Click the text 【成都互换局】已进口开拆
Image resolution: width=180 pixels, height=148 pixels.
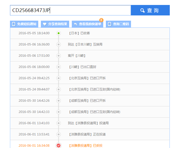87,101
